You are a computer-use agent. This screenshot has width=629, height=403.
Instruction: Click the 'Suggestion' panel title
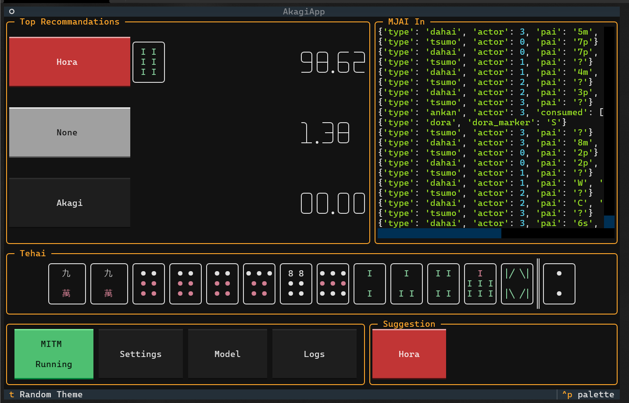point(409,324)
